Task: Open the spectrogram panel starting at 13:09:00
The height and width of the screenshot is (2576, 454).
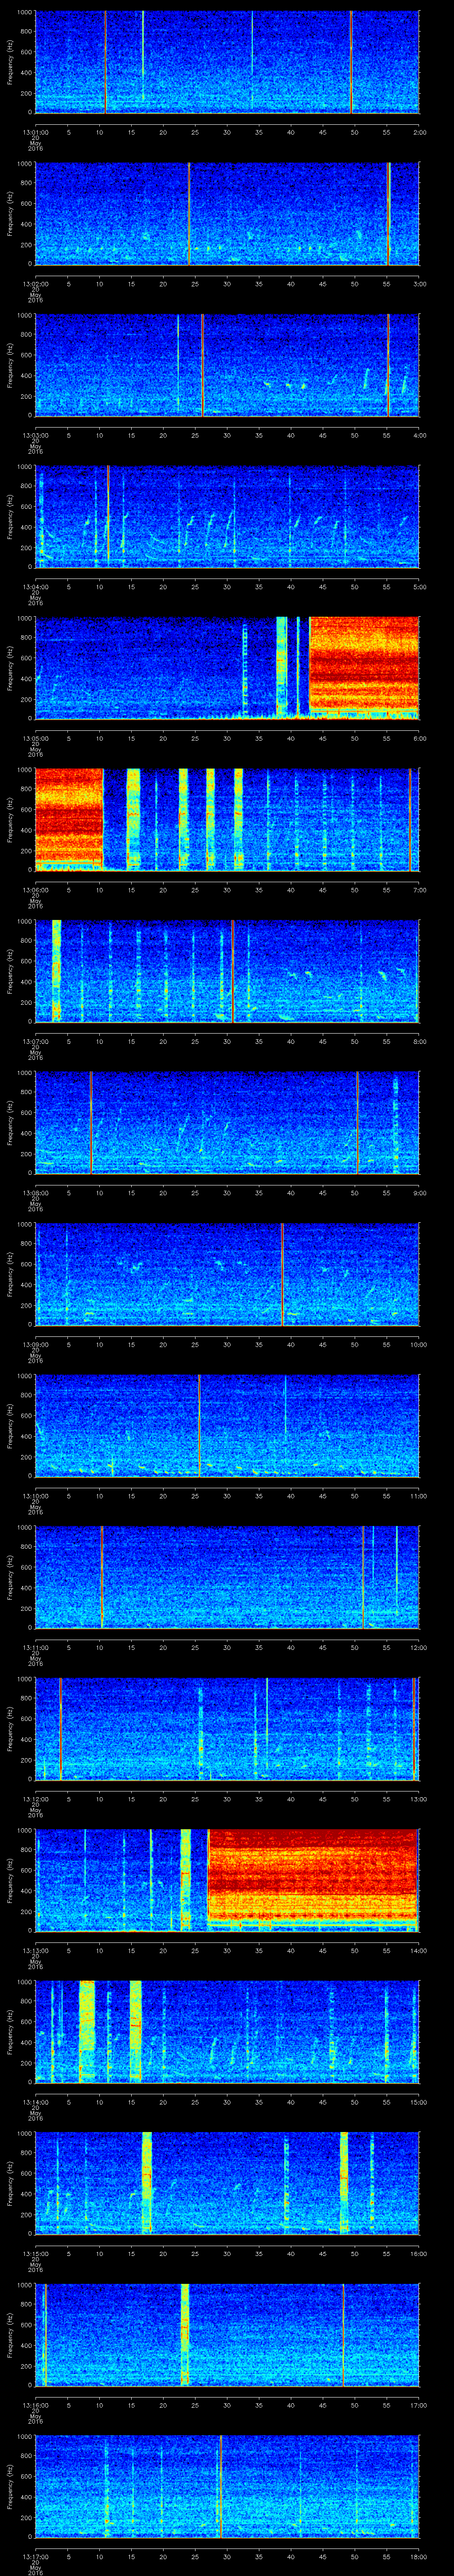Action: (227, 1274)
